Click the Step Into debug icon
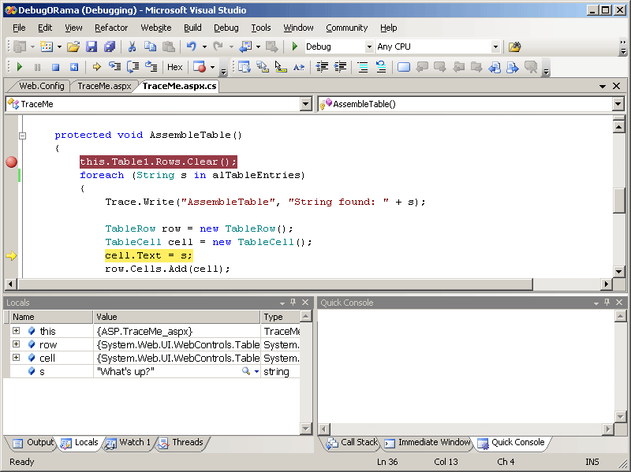 [115, 68]
